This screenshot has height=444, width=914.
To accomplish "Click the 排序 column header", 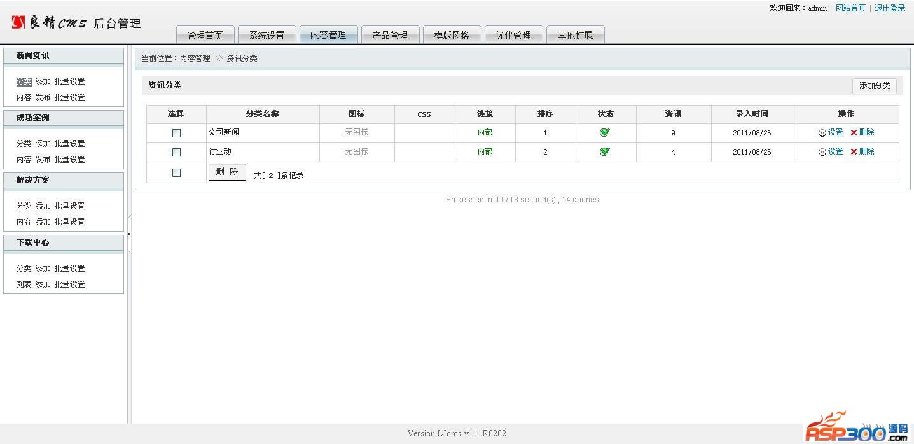I will click(x=545, y=114).
